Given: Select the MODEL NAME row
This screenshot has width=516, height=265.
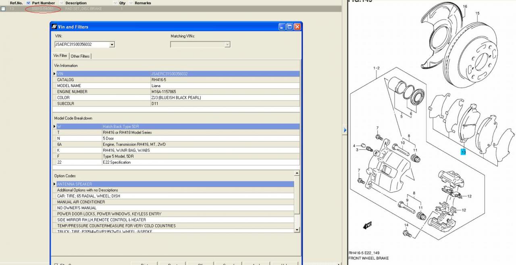Looking at the screenshot, I should 176,86.
